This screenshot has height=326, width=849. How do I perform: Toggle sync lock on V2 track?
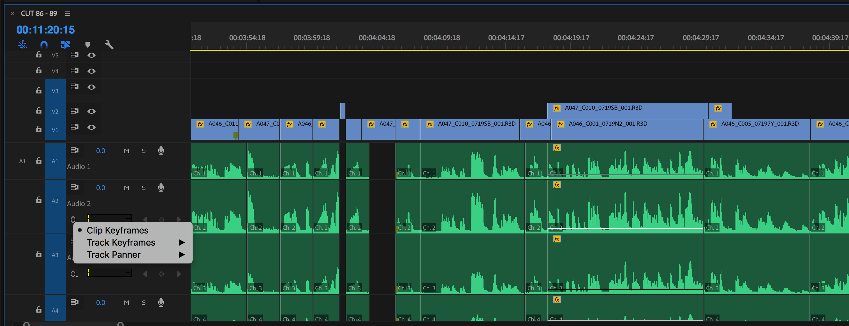point(75,111)
